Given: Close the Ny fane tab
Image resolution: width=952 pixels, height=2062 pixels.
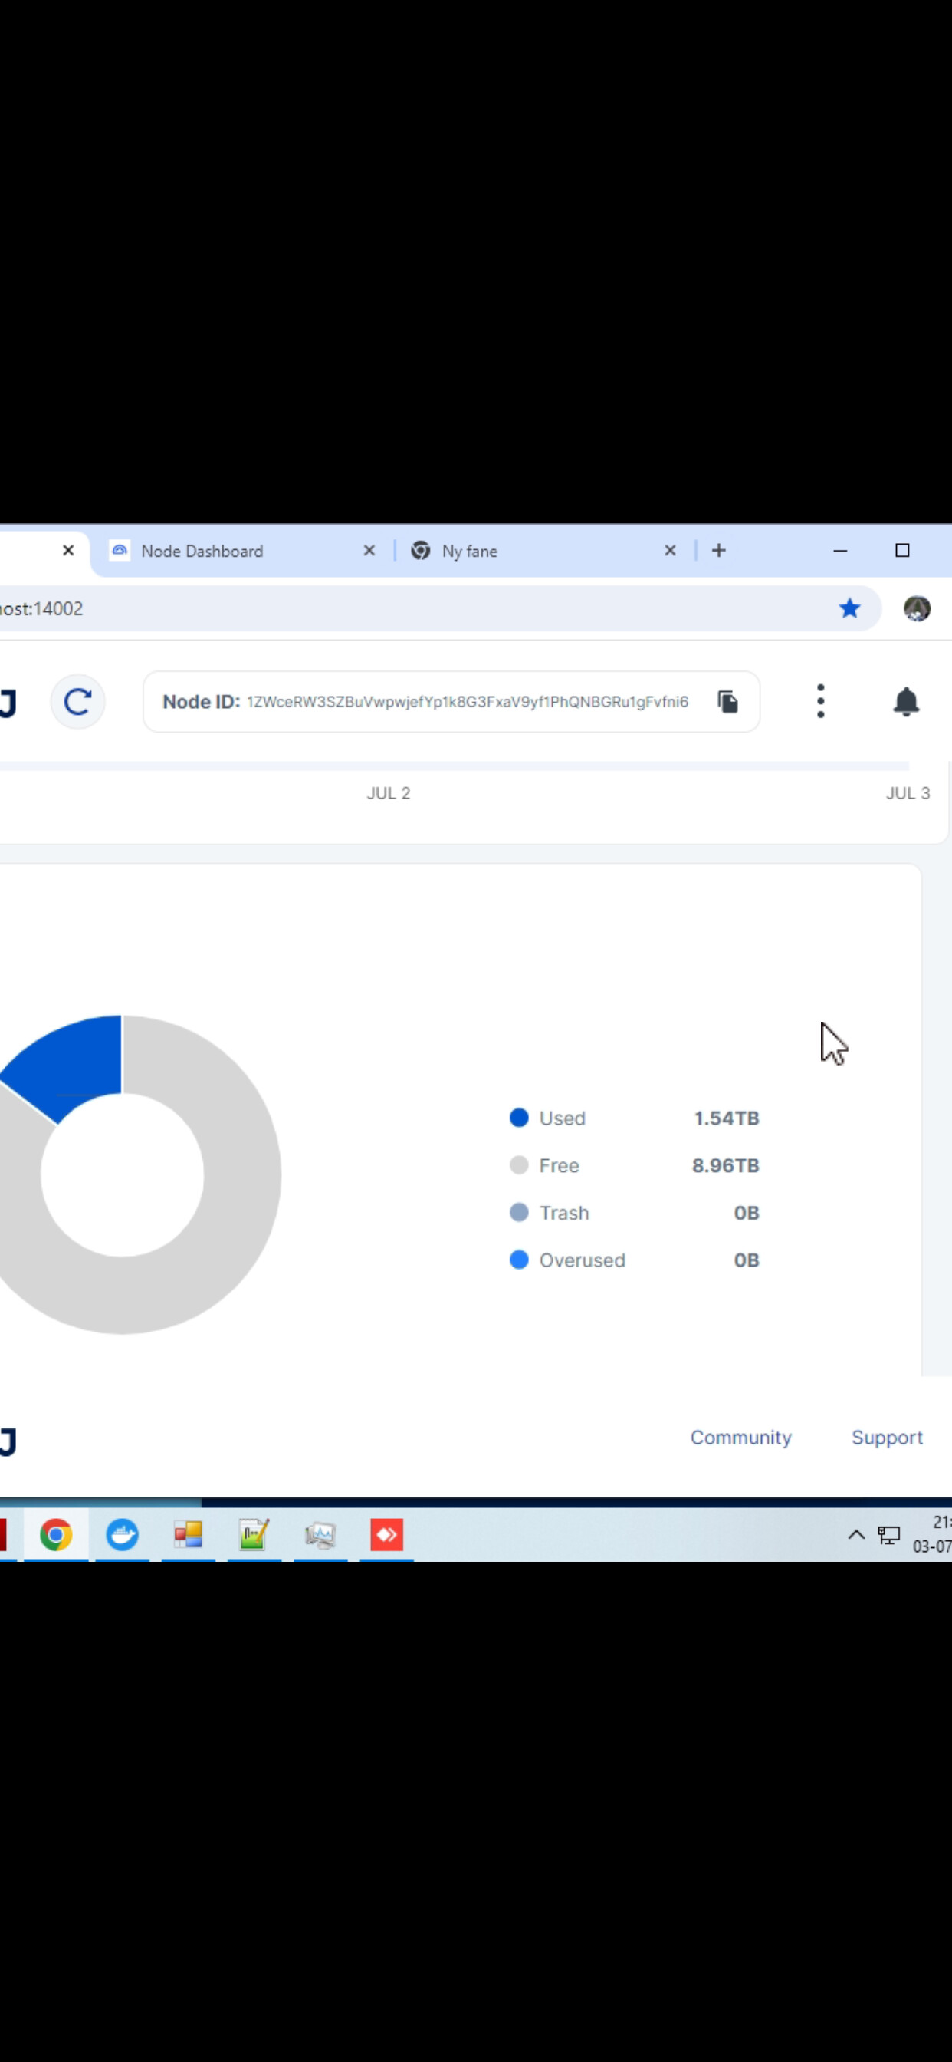Looking at the screenshot, I should pyautogui.click(x=670, y=551).
